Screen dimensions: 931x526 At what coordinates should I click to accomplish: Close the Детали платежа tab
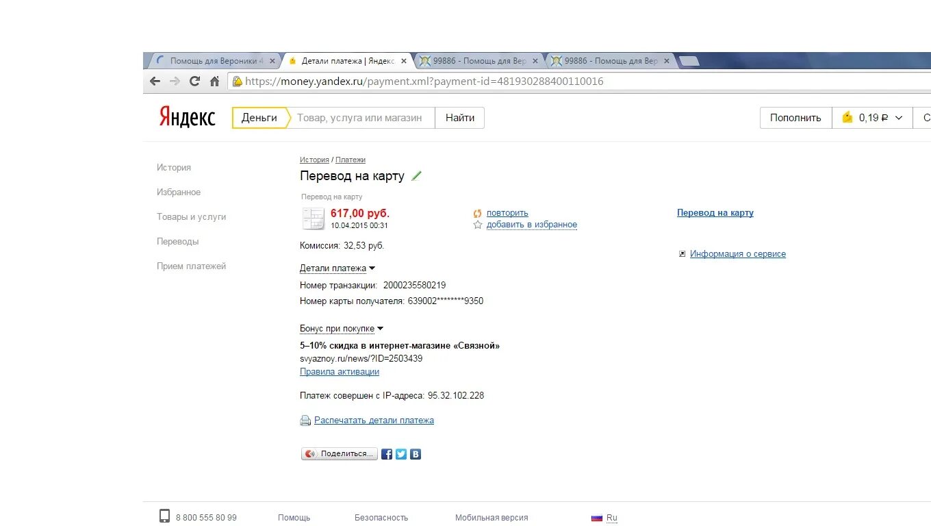(403, 61)
